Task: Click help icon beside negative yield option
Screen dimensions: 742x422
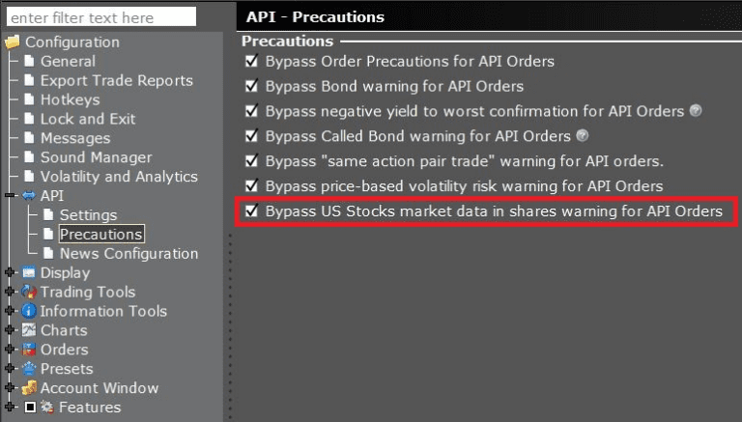Action: 696,111
